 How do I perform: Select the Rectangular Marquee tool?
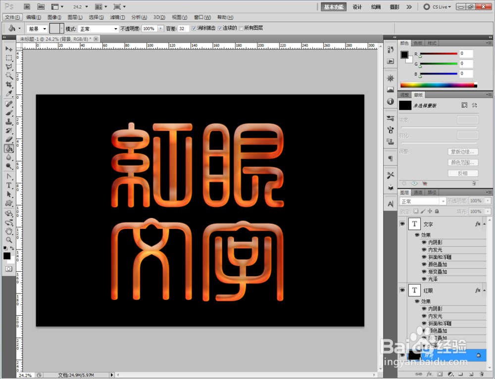[9, 58]
